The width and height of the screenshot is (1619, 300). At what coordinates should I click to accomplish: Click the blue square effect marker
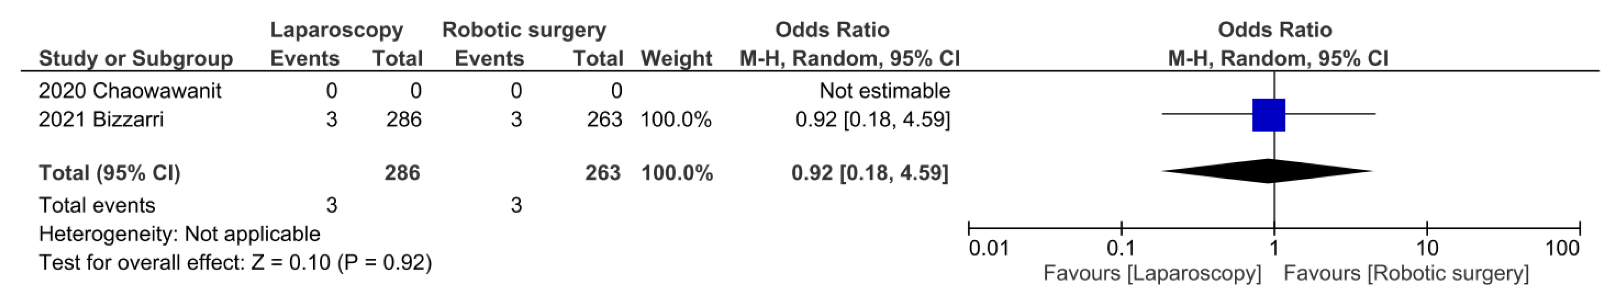pos(1268,115)
